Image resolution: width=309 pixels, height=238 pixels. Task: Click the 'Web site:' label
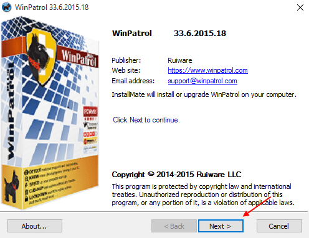126,70
